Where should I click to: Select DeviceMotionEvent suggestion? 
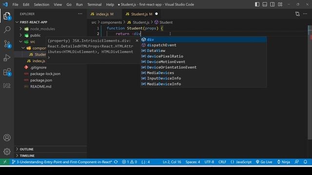pyautogui.click(x=204, y=62)
